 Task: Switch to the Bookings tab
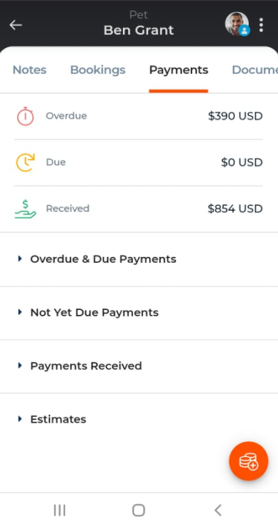point(98,70)
